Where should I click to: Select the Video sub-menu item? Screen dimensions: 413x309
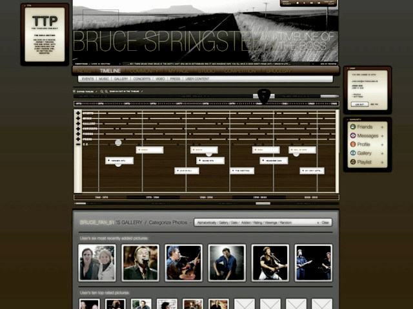[x=160, y=79]
